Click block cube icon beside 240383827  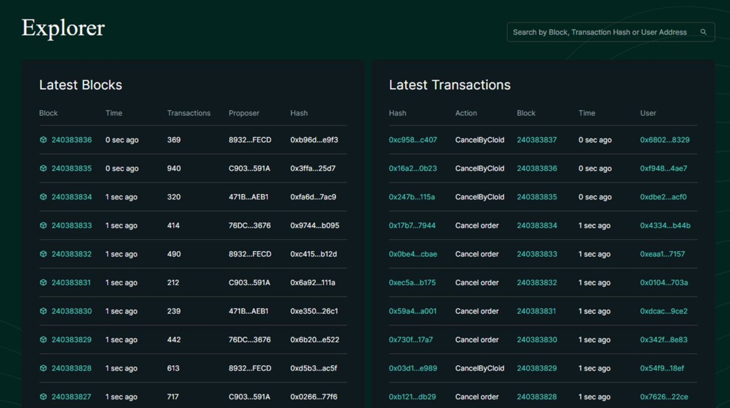point(43,397)
